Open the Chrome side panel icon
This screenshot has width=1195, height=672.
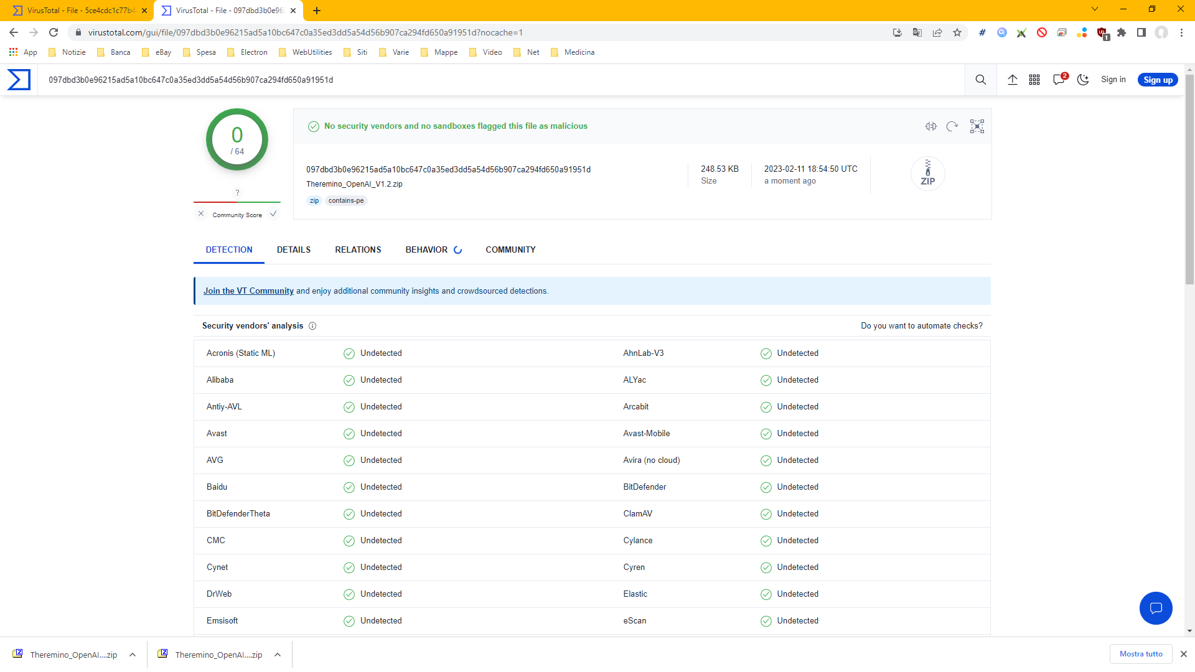(1141, 32)
